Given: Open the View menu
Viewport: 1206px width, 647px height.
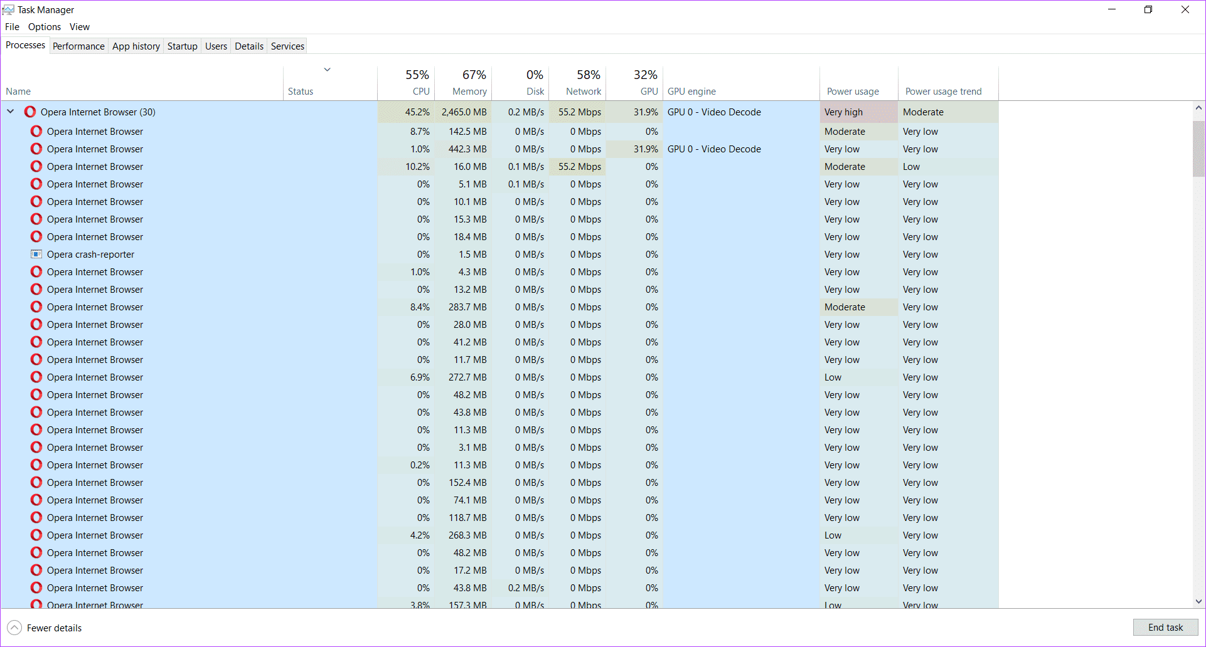Looking at the screenshot, I should [80, 26].
